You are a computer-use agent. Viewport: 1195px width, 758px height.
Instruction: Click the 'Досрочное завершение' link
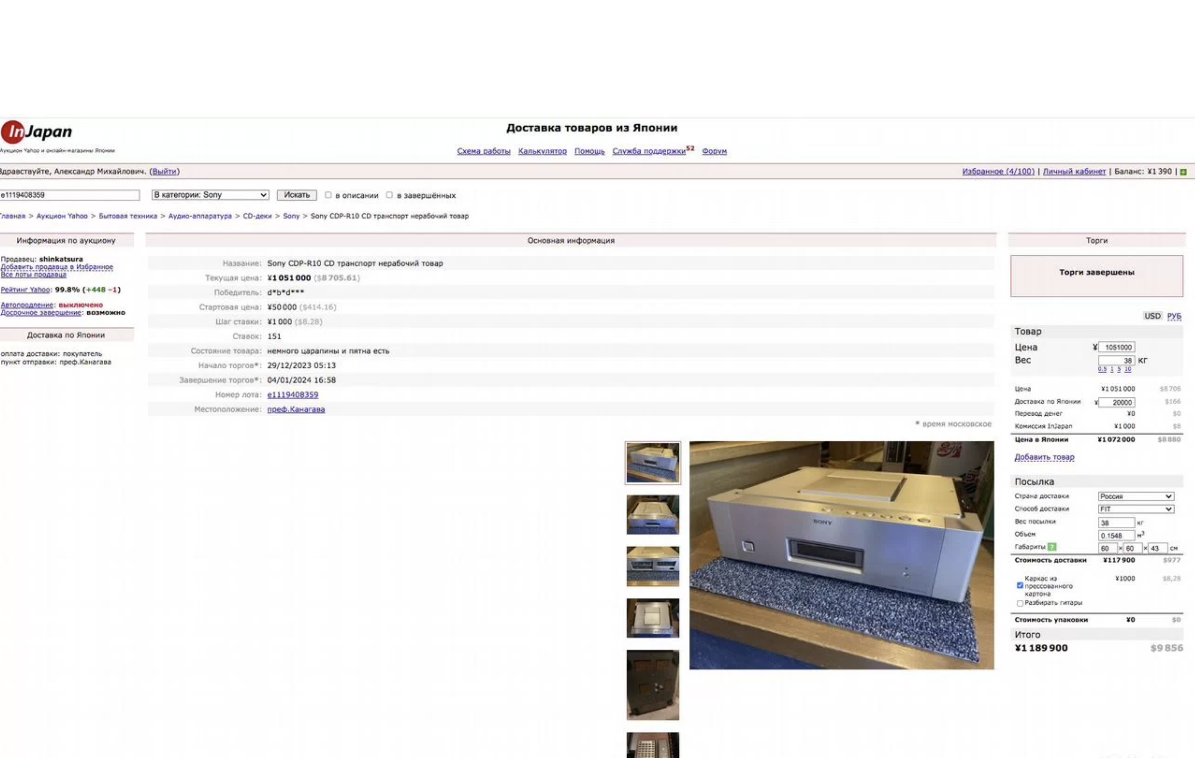[41, 313]
